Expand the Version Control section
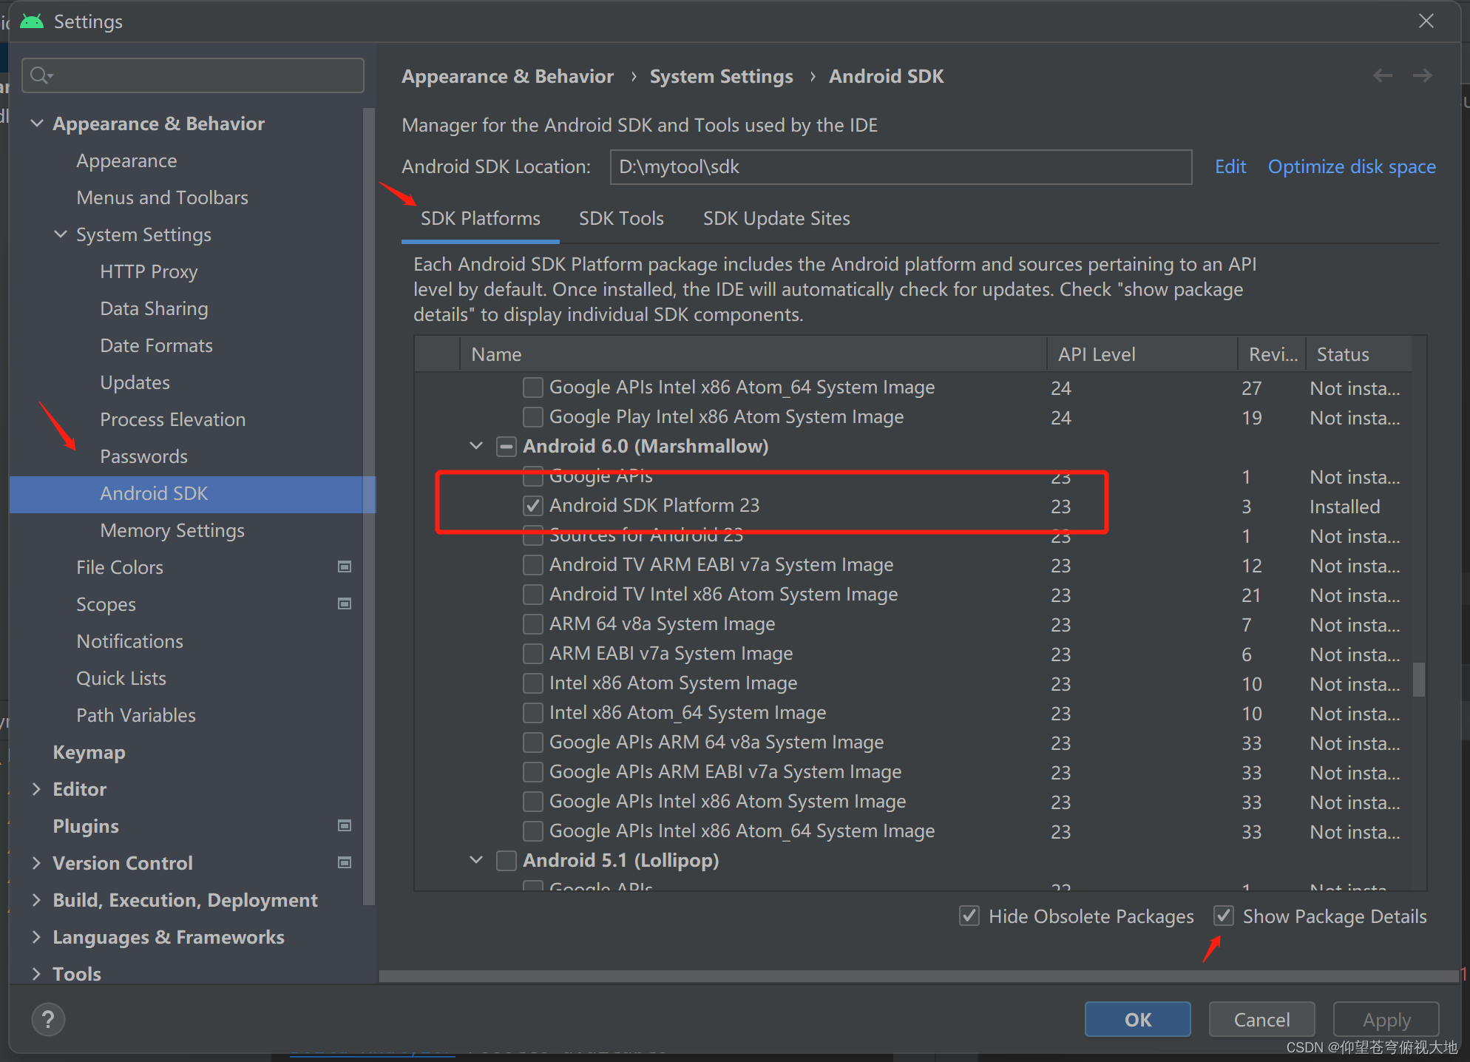Screen dimensions: 1470x1062 coord(36,863)
